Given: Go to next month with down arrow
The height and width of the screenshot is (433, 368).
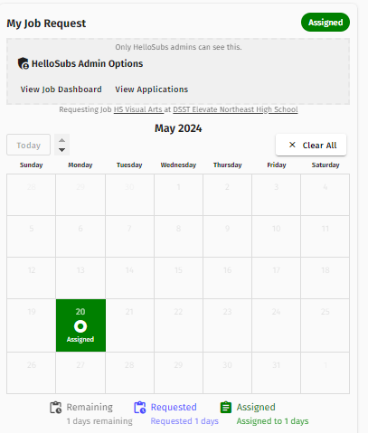Looking at the screenshot, I should coord(61,150).
